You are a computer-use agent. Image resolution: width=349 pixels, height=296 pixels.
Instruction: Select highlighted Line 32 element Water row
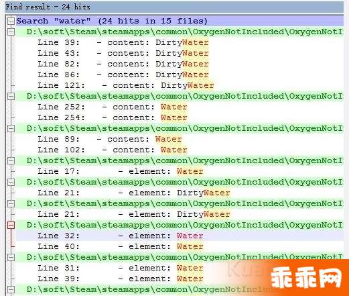[x=180, y=236]
